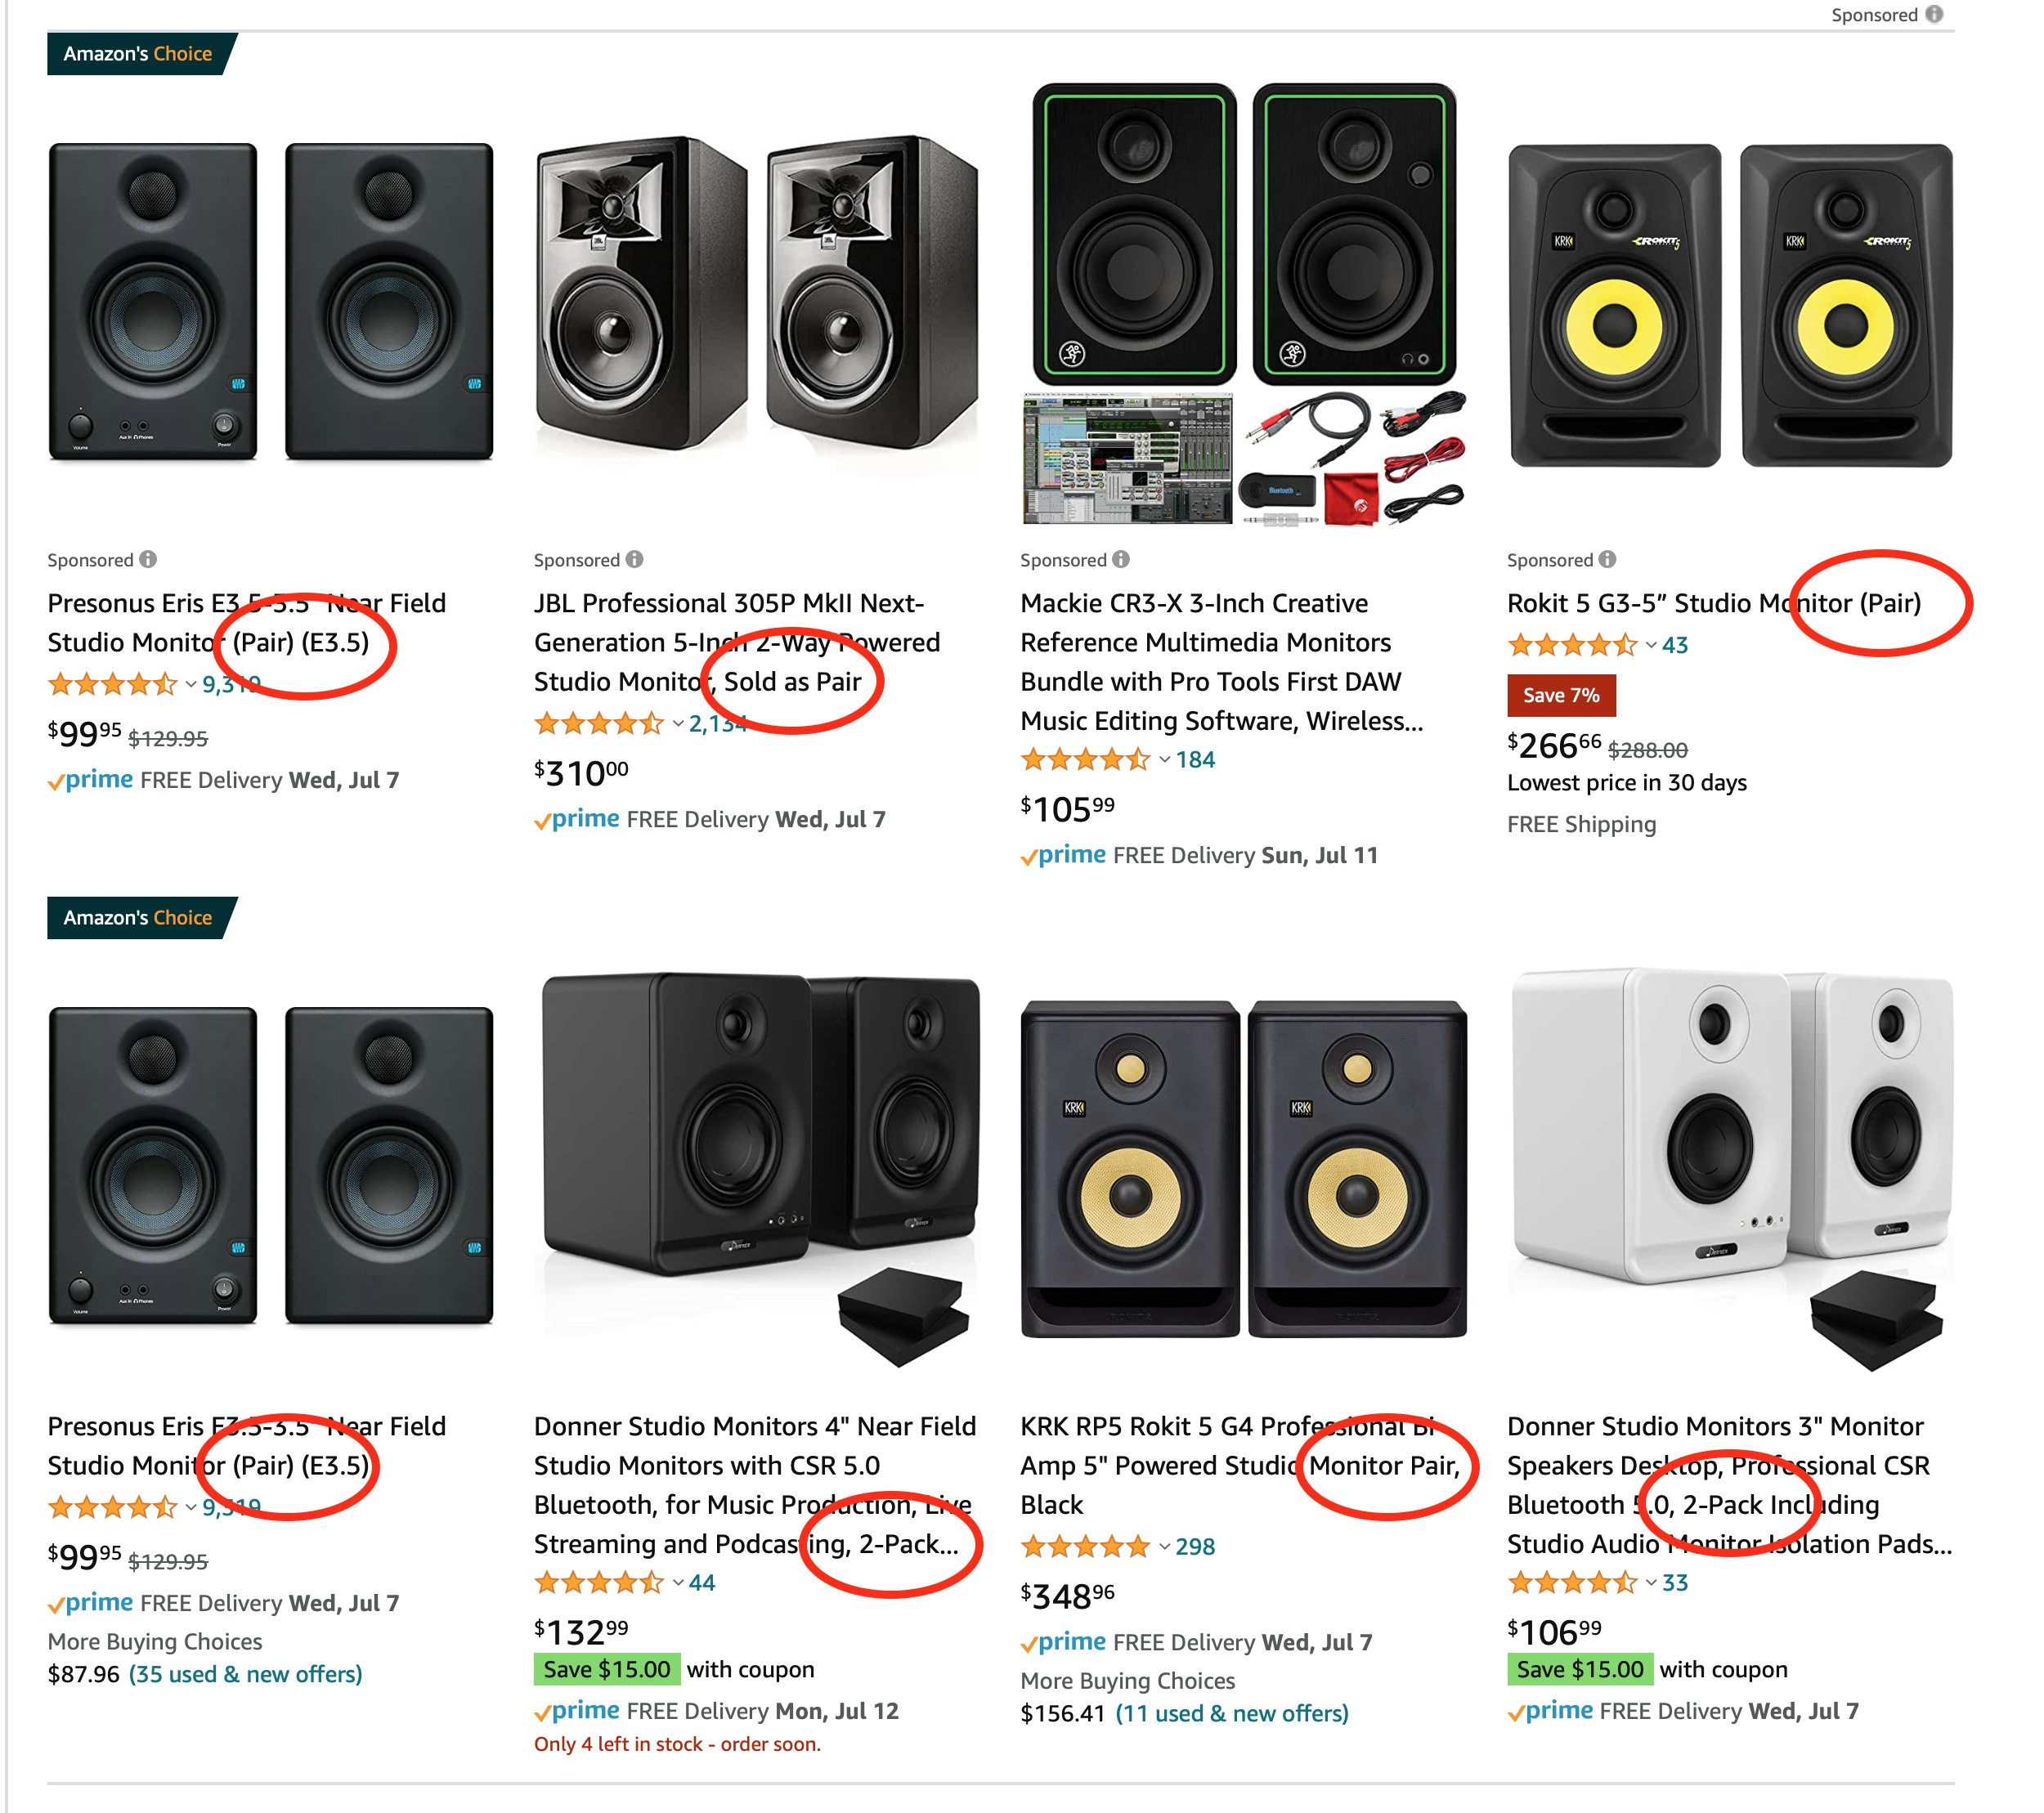Click the Rokit 5 G3-5" Studio Monitor title

1713,603
